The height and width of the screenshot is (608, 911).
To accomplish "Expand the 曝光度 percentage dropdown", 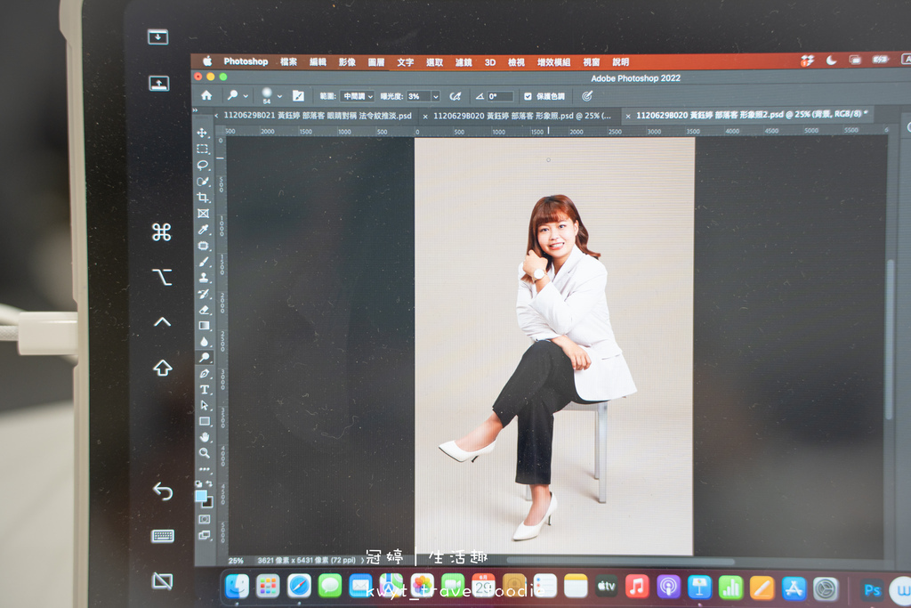I will [436, 96].
